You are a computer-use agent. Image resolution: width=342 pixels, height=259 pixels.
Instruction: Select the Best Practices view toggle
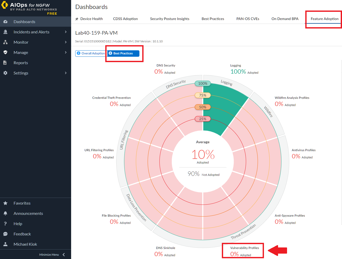[123, 53]
